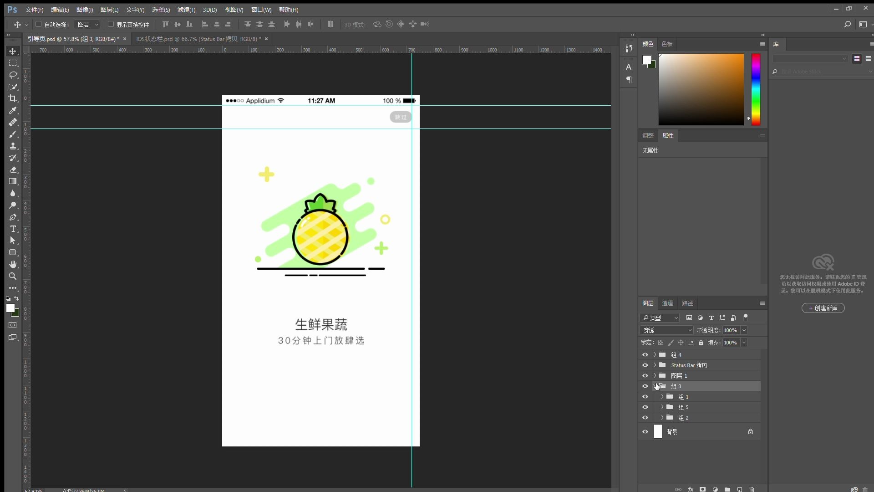
Task: Enable the 自动选择 checkbox
Action: [x=39, y=24]
